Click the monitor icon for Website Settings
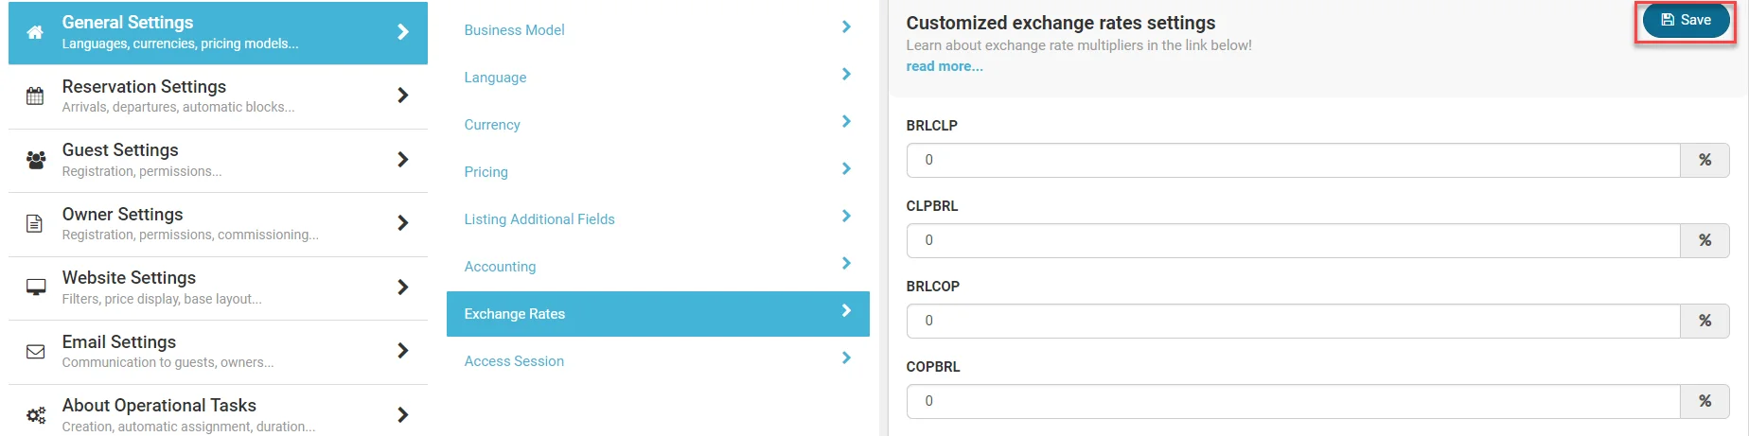The height and width of the screenshot is (436, 1749). coord(36,288)
